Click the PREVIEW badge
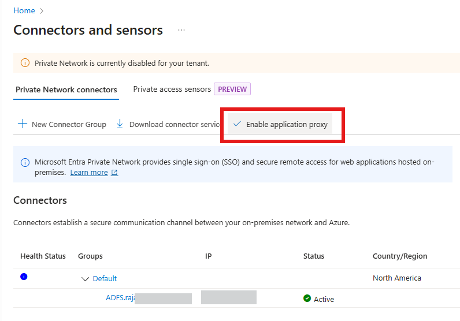This screenshot has height=321, width=460. click(232, 89)
